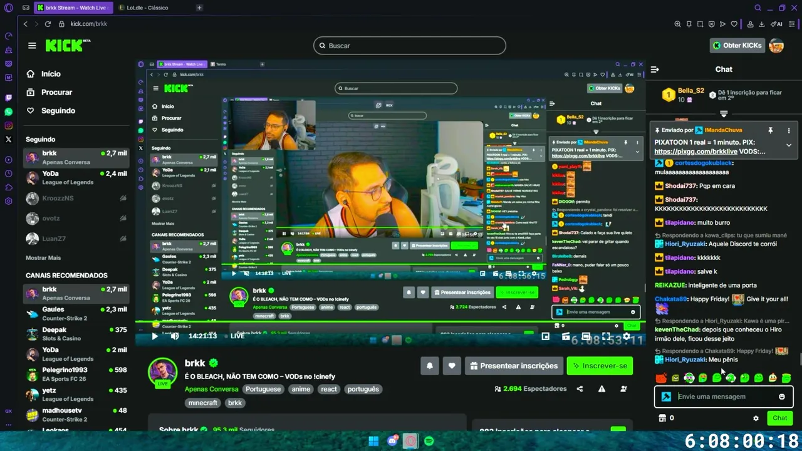Collapse the Chat panel
The image size is (802, 451).
654,70
